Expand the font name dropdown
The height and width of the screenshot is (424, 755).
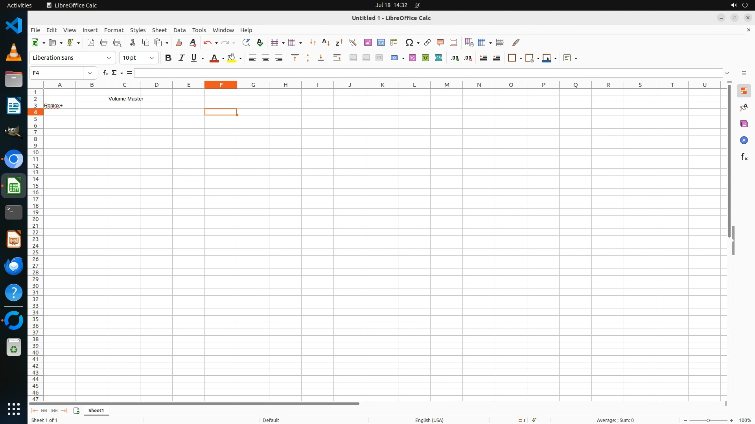(109, 58)
